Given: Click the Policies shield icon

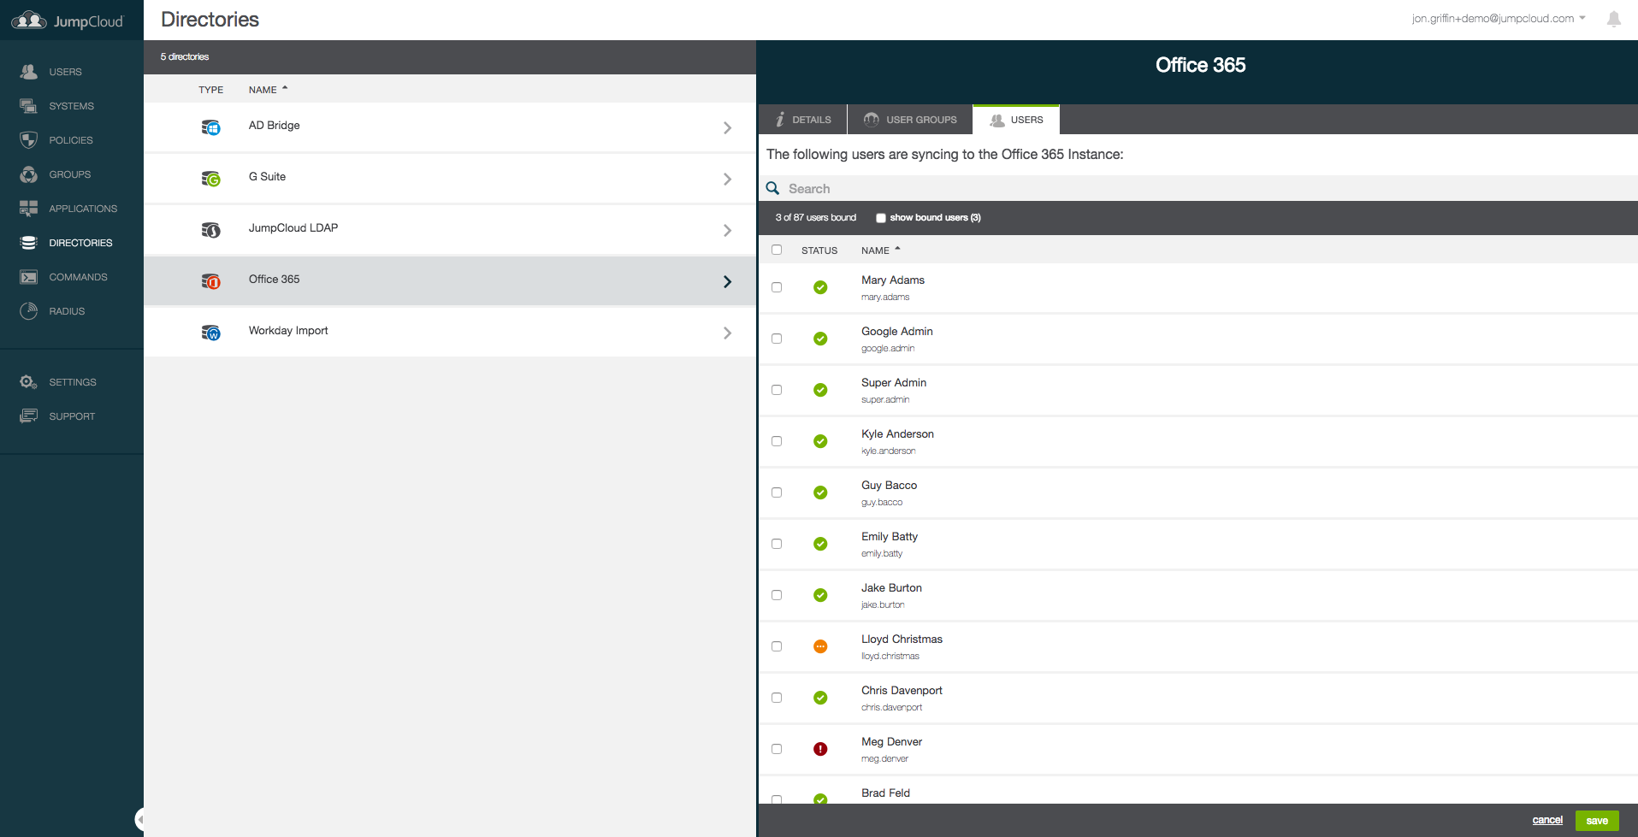Looking at the screenshot, I should coord(28,140).
